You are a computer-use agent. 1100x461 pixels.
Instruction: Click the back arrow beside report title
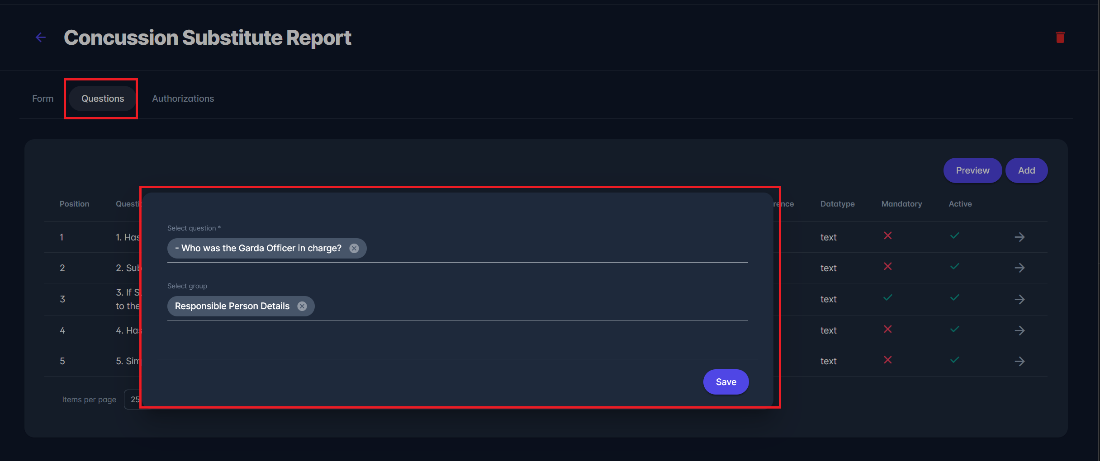tap(41, 38)
